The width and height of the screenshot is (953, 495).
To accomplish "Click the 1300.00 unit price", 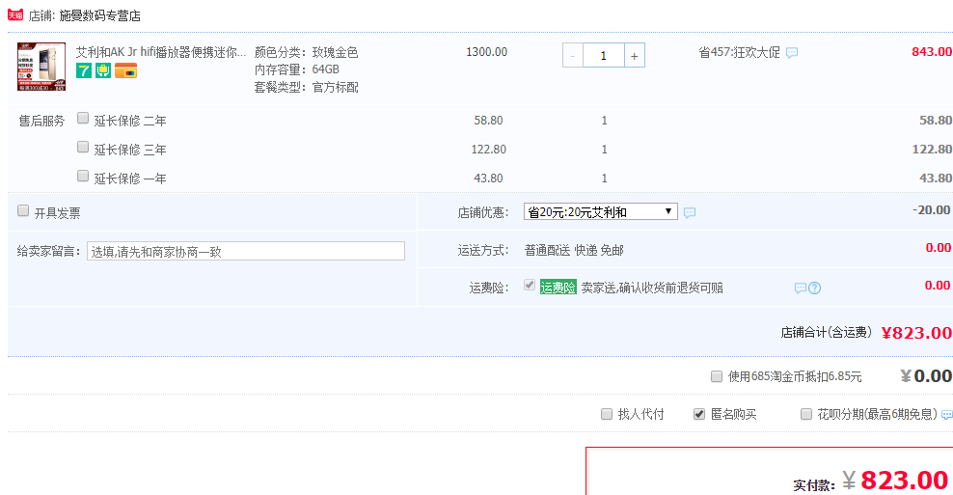I will (x=486, y=52).
